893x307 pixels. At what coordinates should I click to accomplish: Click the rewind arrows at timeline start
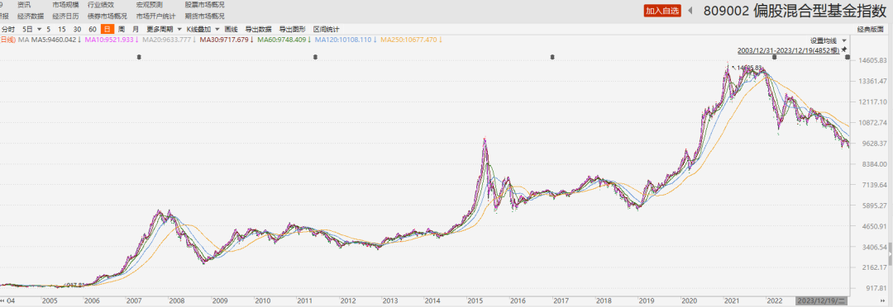pyautogui.click(x=3, y=300)
